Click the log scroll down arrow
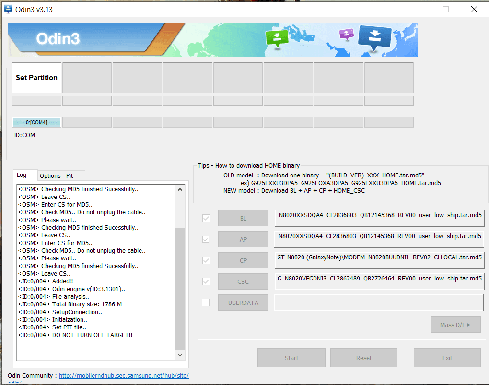489x385 pixels. pos(180,355)
